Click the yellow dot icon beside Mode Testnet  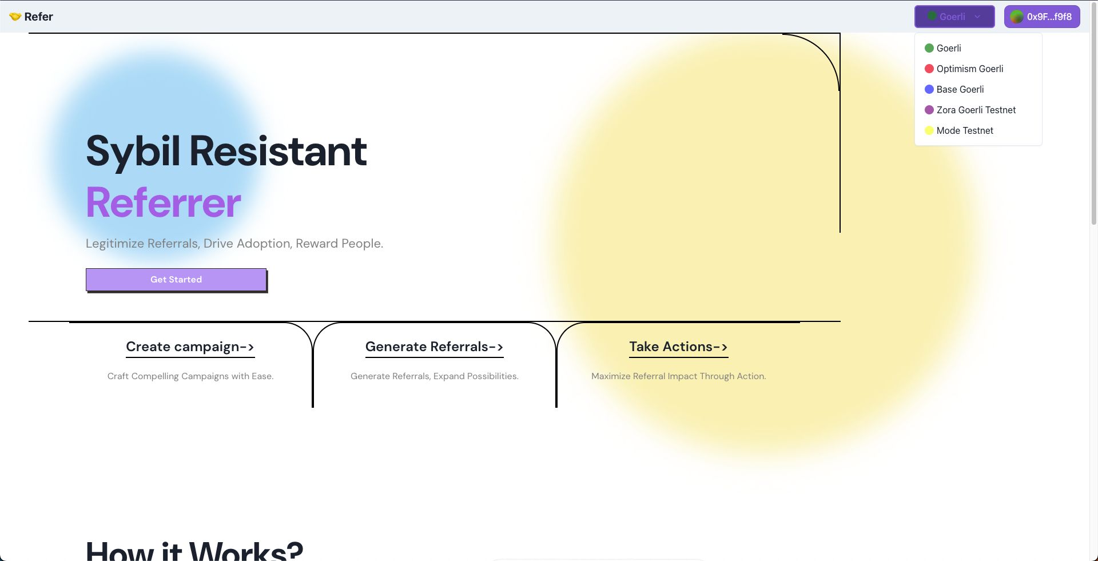(929, 130)
